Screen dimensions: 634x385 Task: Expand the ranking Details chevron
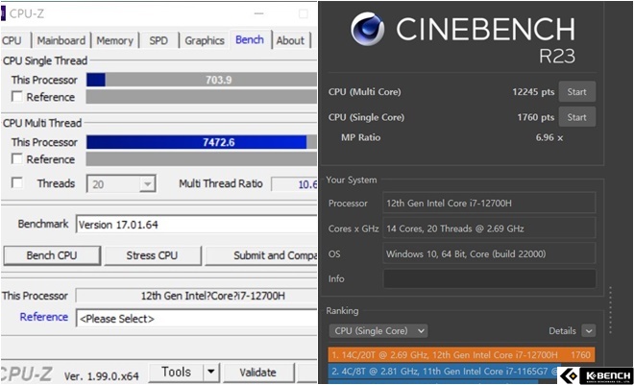coord(589,331)
